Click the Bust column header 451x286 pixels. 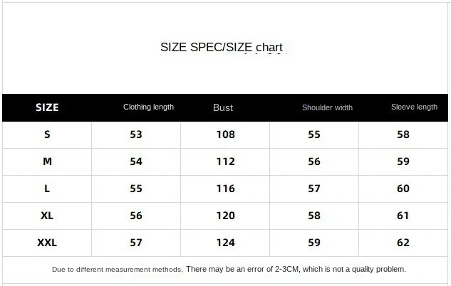point(223,107)
